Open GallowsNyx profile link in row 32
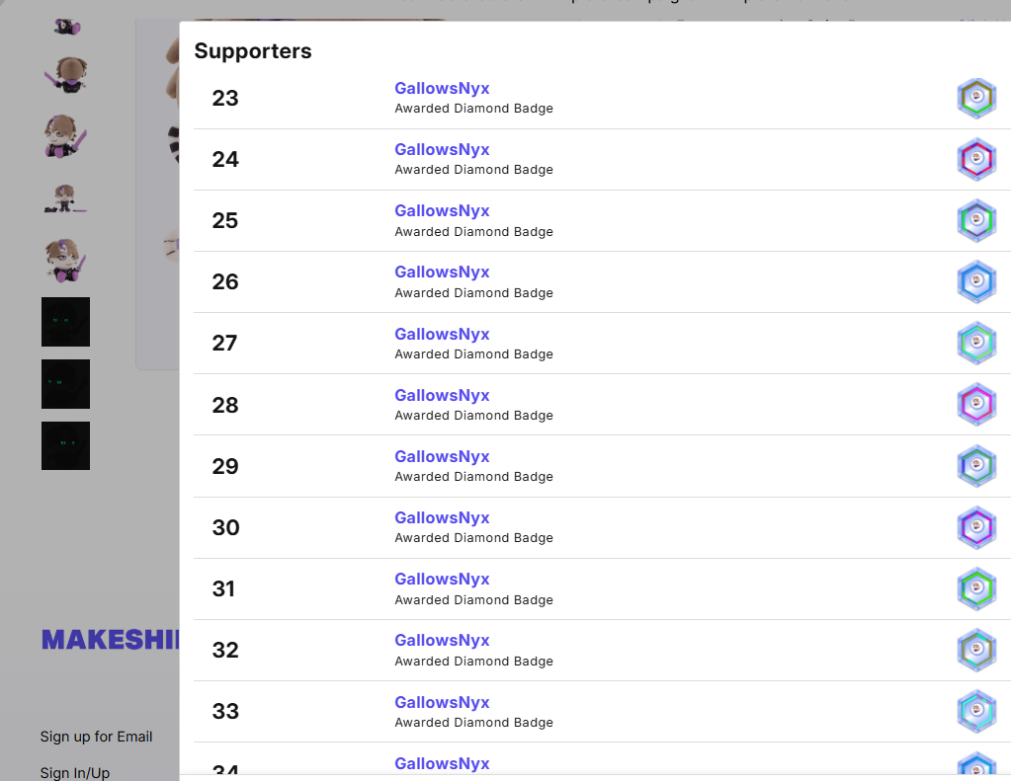1011x781 pixels. click(x=442, y=640)
